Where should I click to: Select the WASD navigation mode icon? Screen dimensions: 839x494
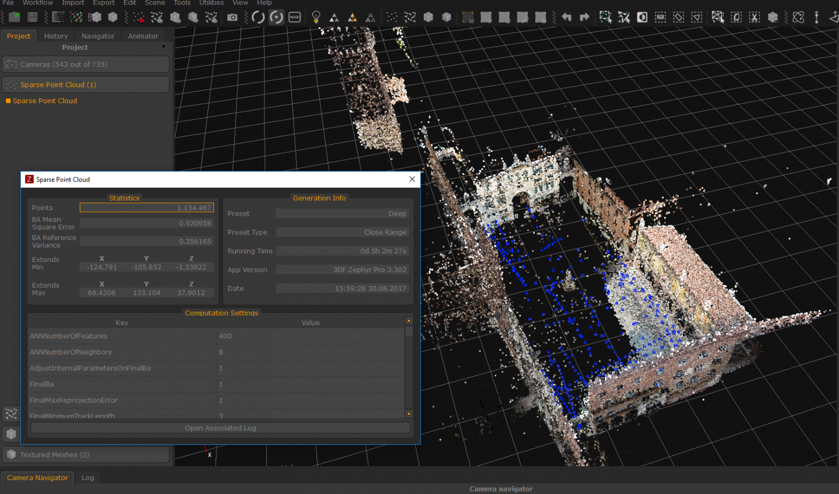[x=295, y=17]
